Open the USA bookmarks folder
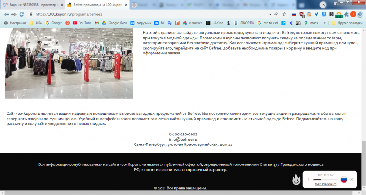Screen dimensions: 366x195 (x=36, y=23)
